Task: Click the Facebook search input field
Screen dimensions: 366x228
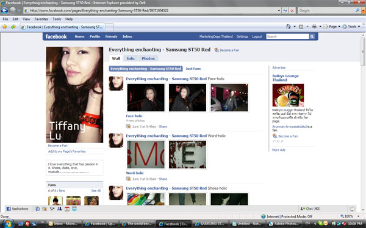Action: pos(287,36)
